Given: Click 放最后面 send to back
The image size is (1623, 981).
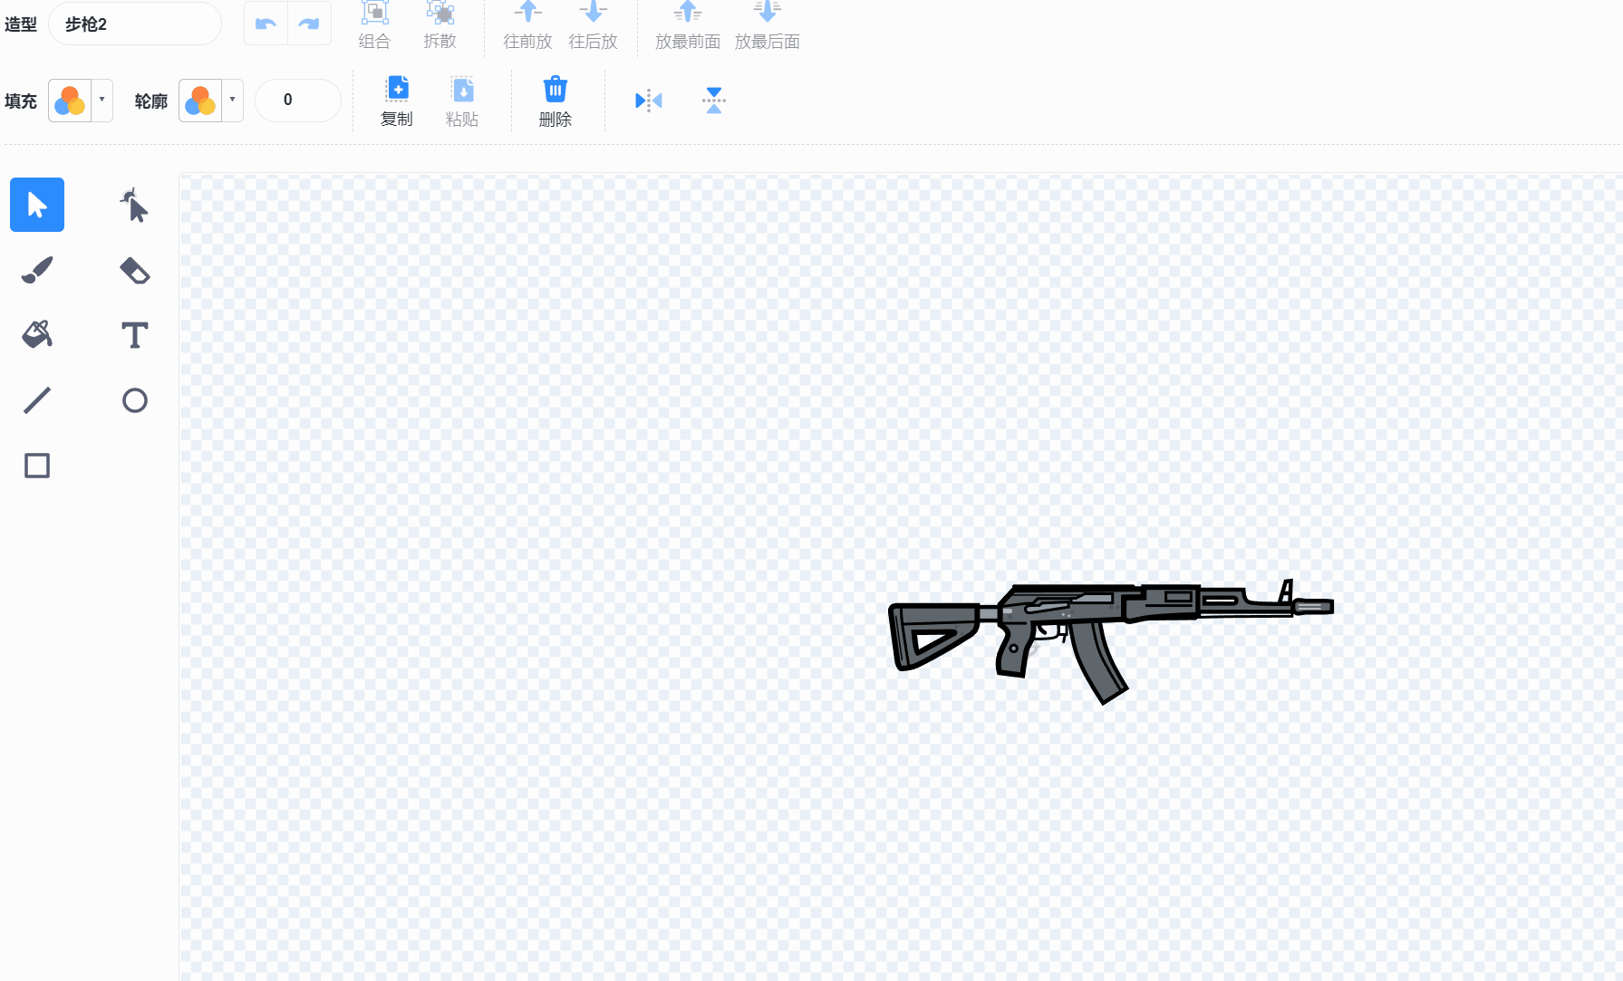Looking at the screenshot, I should 767,25.
